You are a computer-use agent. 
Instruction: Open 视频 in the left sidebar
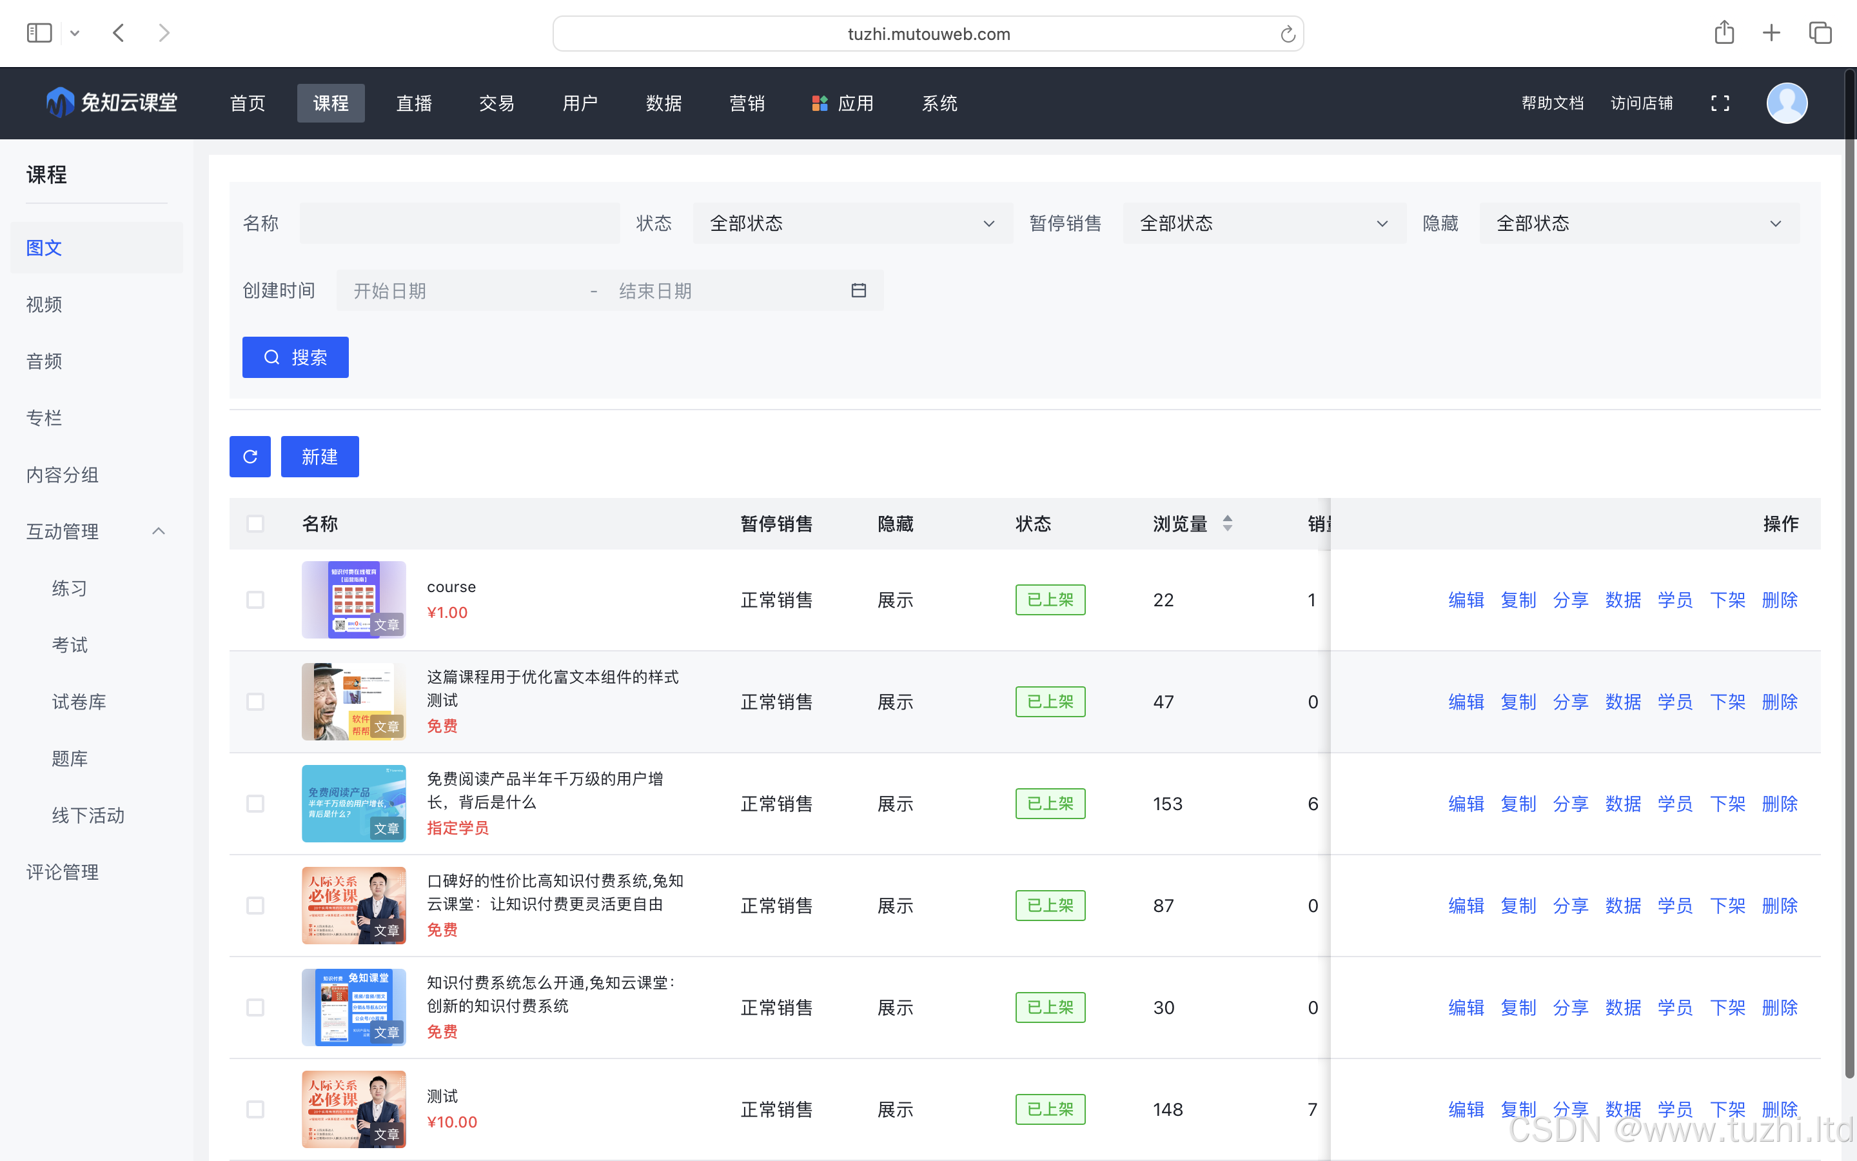pos(44,305)
